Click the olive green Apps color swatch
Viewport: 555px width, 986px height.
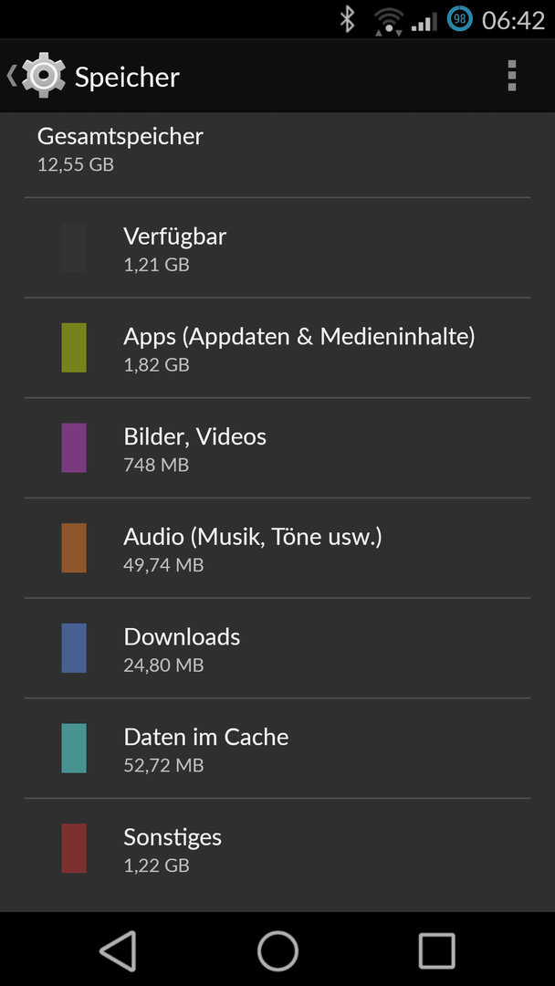click(74, 348)
